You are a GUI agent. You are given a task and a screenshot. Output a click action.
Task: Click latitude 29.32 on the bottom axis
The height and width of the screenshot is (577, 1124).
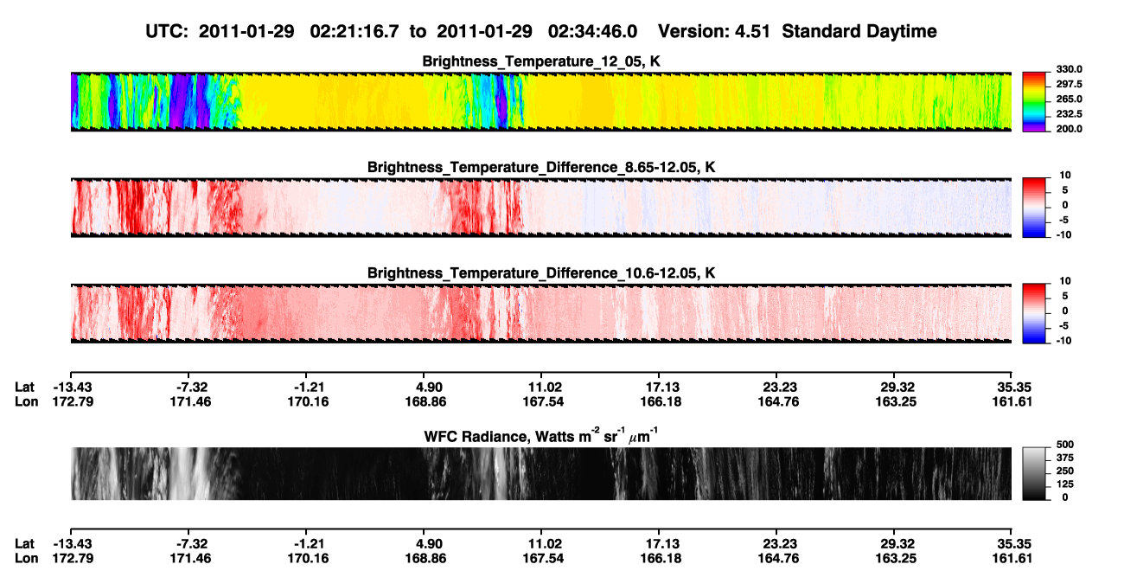894,544
